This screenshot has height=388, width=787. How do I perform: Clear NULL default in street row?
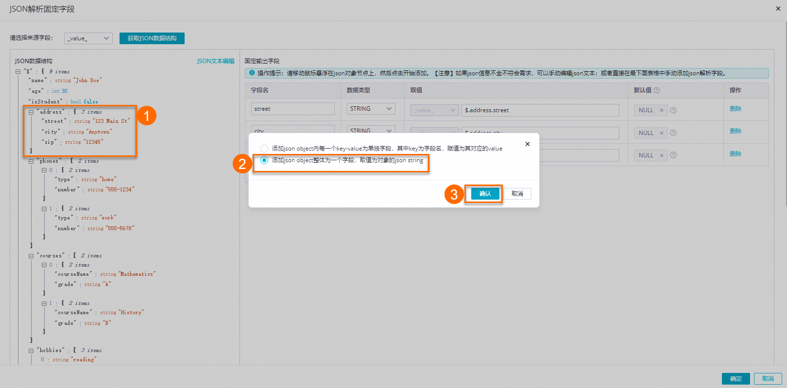(661, 110)
